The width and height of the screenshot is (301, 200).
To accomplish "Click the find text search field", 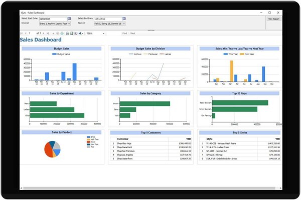I will (x=114, y=33).
